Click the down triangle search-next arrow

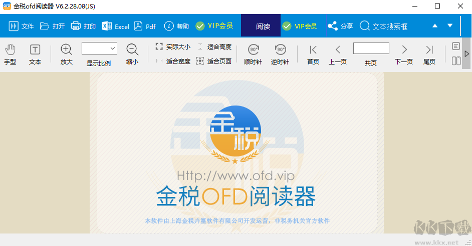[x=450, y=26]
